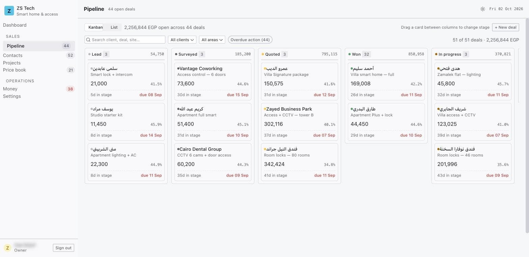This screenshot has height=257, width=529.
Task: Open the Apartment full smart deal card
Action: pyautogui.click(x=213, y=122)
